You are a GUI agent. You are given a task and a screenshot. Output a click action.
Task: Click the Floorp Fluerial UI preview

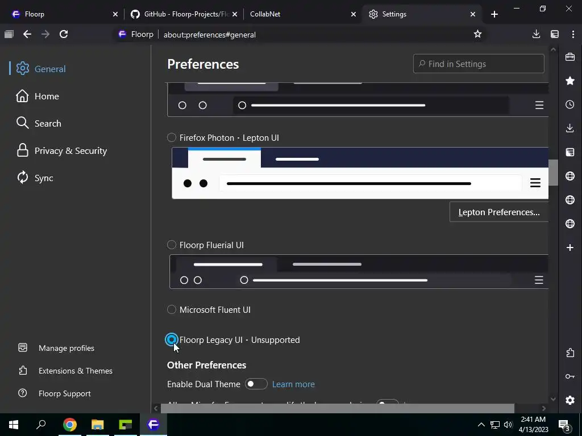tap(359, 272)
